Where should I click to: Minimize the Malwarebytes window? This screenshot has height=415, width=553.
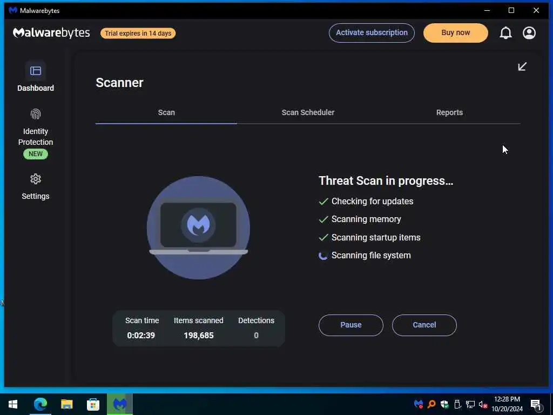click(x=487, y=11)
